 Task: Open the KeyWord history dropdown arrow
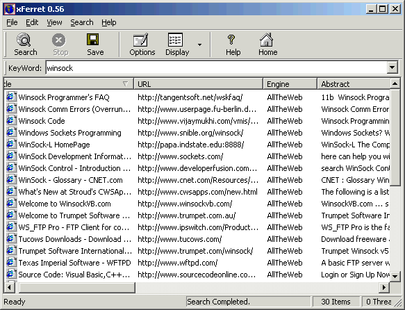[392, 68]
